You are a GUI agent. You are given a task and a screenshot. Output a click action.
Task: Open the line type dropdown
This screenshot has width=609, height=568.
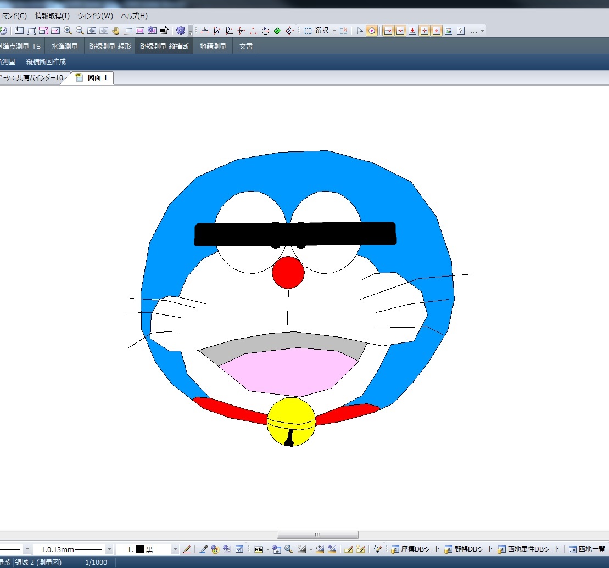pyautogui.click(x=27, y=549)
